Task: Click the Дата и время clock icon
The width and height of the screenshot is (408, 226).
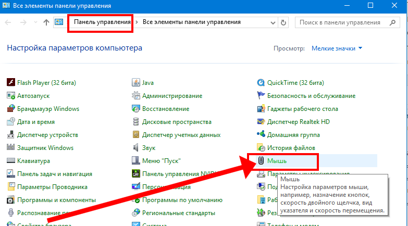Action: [x=10, y=122]
